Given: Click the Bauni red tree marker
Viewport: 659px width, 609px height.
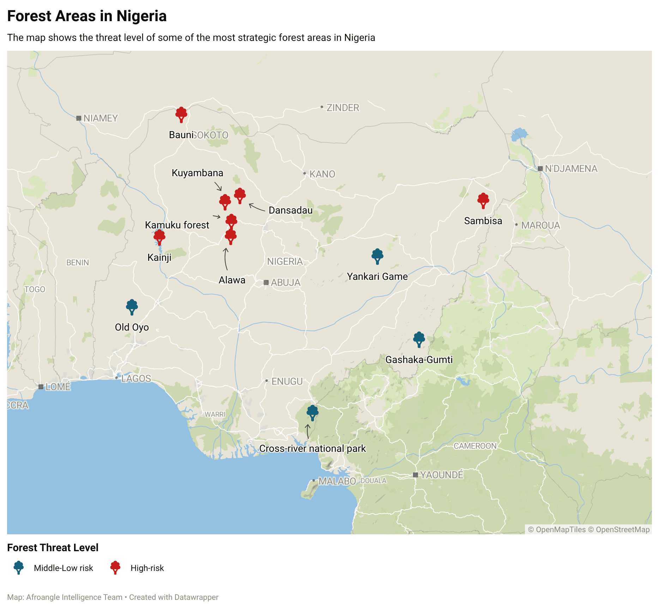Looking at the screenshot, I should 181,115.
